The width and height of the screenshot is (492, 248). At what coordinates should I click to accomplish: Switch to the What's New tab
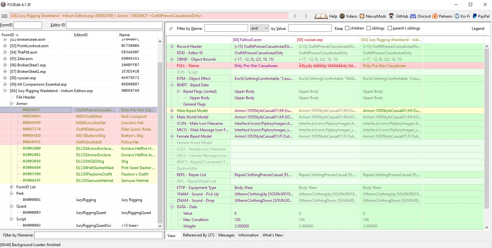click(x=272, y=235)
